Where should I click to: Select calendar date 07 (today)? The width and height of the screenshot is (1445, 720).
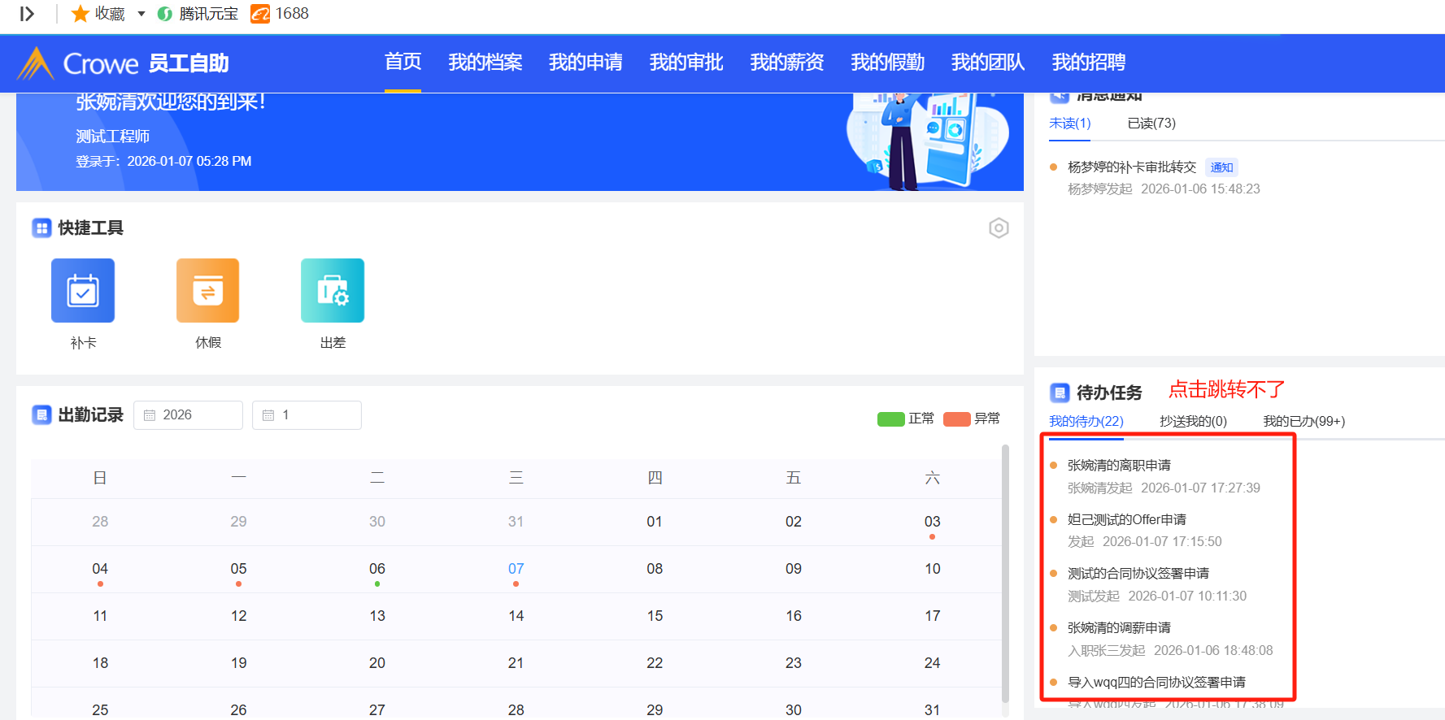[516, 569]
